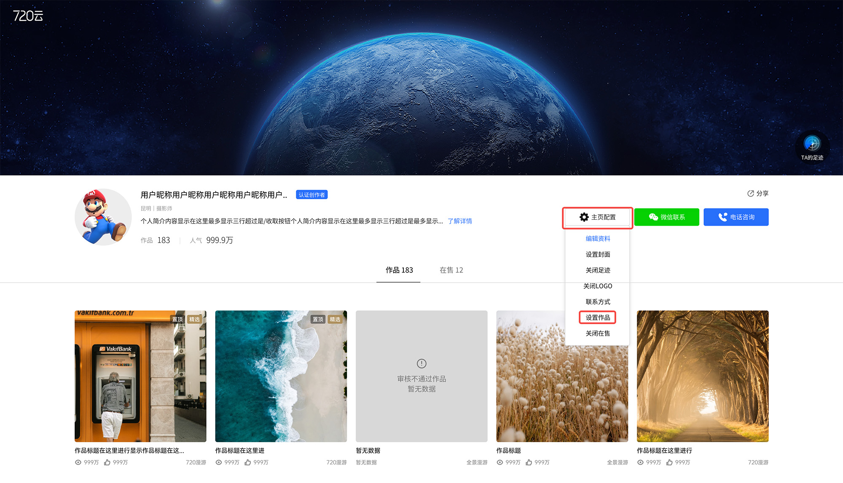
Task: Click the share arrow icon
Action: (751, 193)
